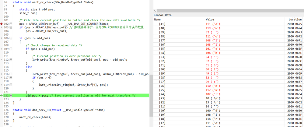304x127 pixels.
Task: Expand the plus box at line 117
Action: 11,78
